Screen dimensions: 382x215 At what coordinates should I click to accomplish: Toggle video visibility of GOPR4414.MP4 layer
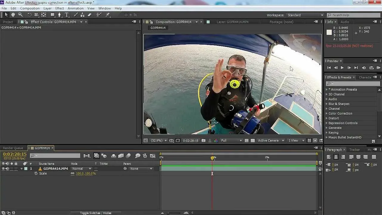[x=3, y=169]
